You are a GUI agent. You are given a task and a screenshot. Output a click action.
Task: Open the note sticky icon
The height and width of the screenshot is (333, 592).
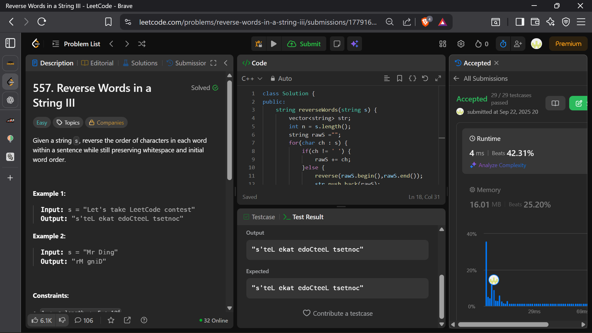337,44
